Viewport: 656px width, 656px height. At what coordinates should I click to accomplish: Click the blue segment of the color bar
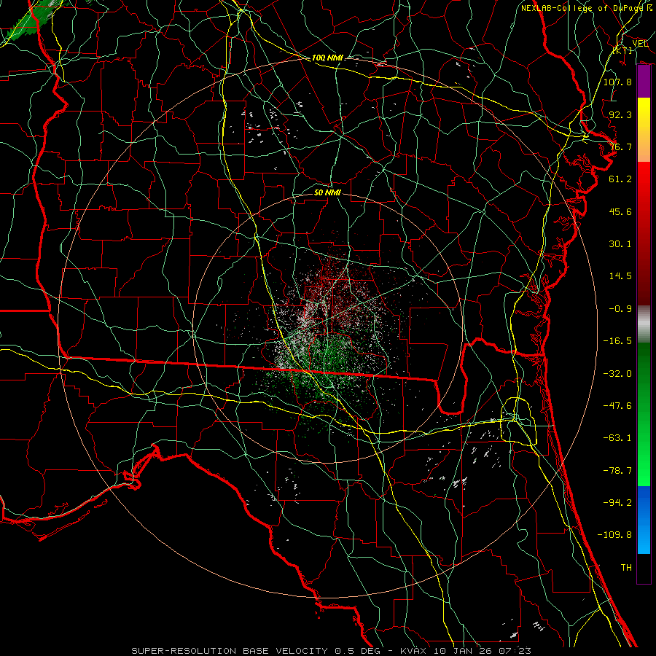(644, 520)
